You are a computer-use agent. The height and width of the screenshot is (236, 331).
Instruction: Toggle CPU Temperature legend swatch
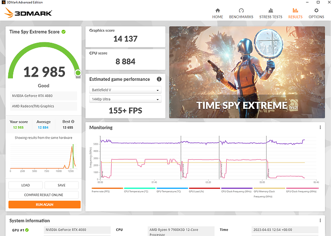coord(140,188)
